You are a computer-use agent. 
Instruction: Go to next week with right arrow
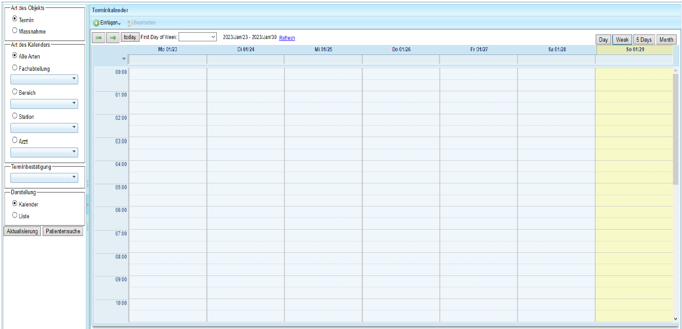[x=113, y=37]
